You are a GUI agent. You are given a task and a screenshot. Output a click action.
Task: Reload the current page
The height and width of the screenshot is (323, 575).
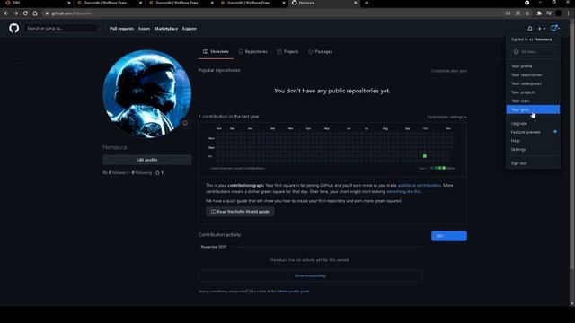pos(25,13)
